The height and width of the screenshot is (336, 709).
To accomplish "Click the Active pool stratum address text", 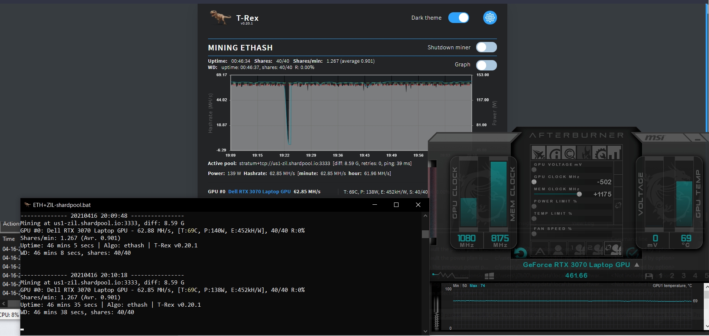I will (x=284, y=163).
